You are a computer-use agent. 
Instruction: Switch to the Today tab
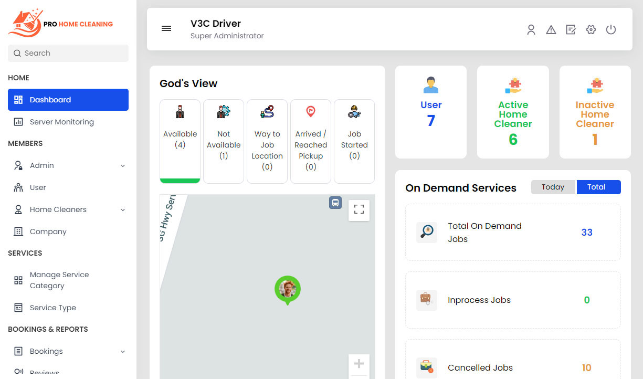pyautogui.click(x=553, y=187)
